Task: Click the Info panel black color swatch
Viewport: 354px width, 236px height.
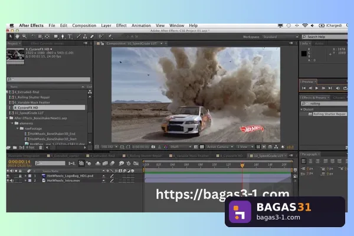Action: click(304, 53)
